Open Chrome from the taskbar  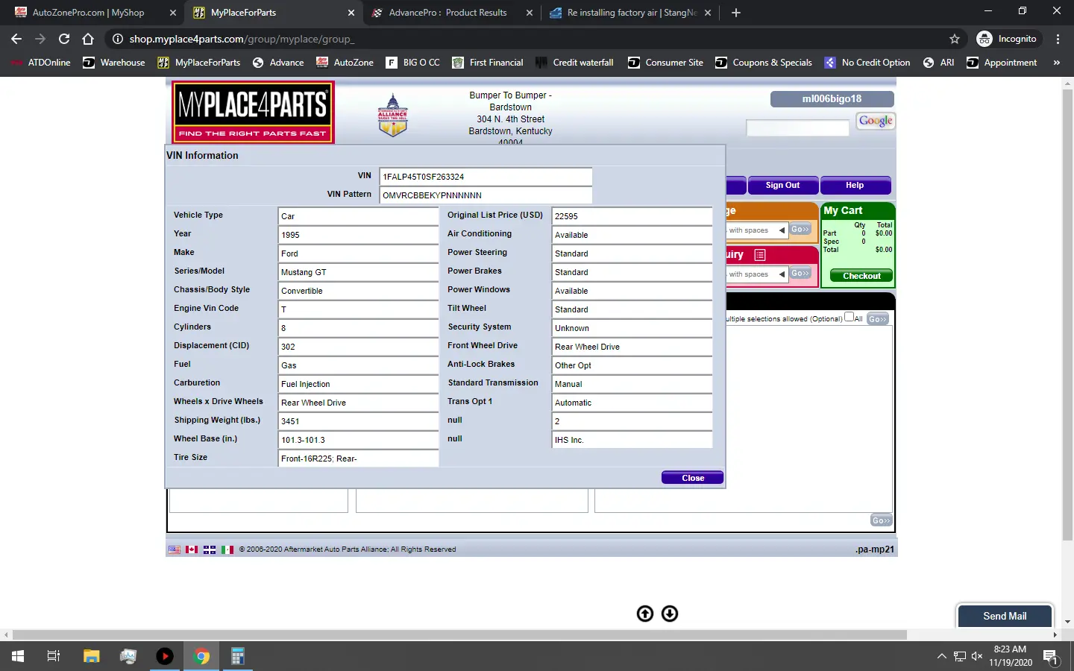click(x=201, y=656)
